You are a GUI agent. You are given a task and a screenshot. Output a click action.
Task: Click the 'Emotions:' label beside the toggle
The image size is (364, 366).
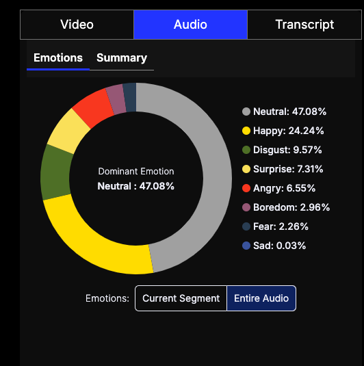[107, 298]
